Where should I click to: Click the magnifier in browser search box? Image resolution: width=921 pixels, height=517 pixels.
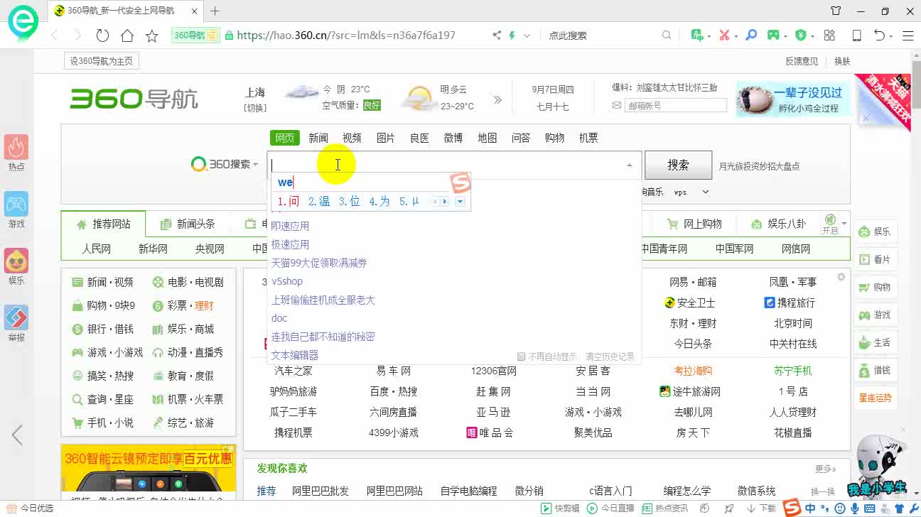click(667, 35)
